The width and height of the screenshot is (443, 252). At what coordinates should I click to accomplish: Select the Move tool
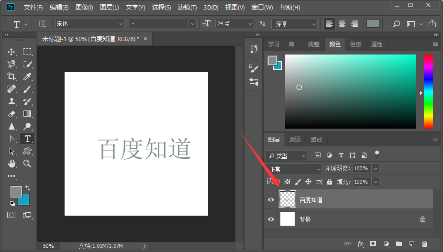click(x=11, y=52)
